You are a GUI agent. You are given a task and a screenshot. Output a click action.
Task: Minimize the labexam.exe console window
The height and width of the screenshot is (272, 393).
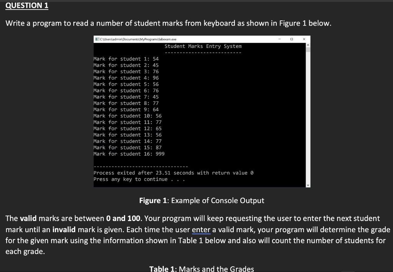click(x=280, y=39)
